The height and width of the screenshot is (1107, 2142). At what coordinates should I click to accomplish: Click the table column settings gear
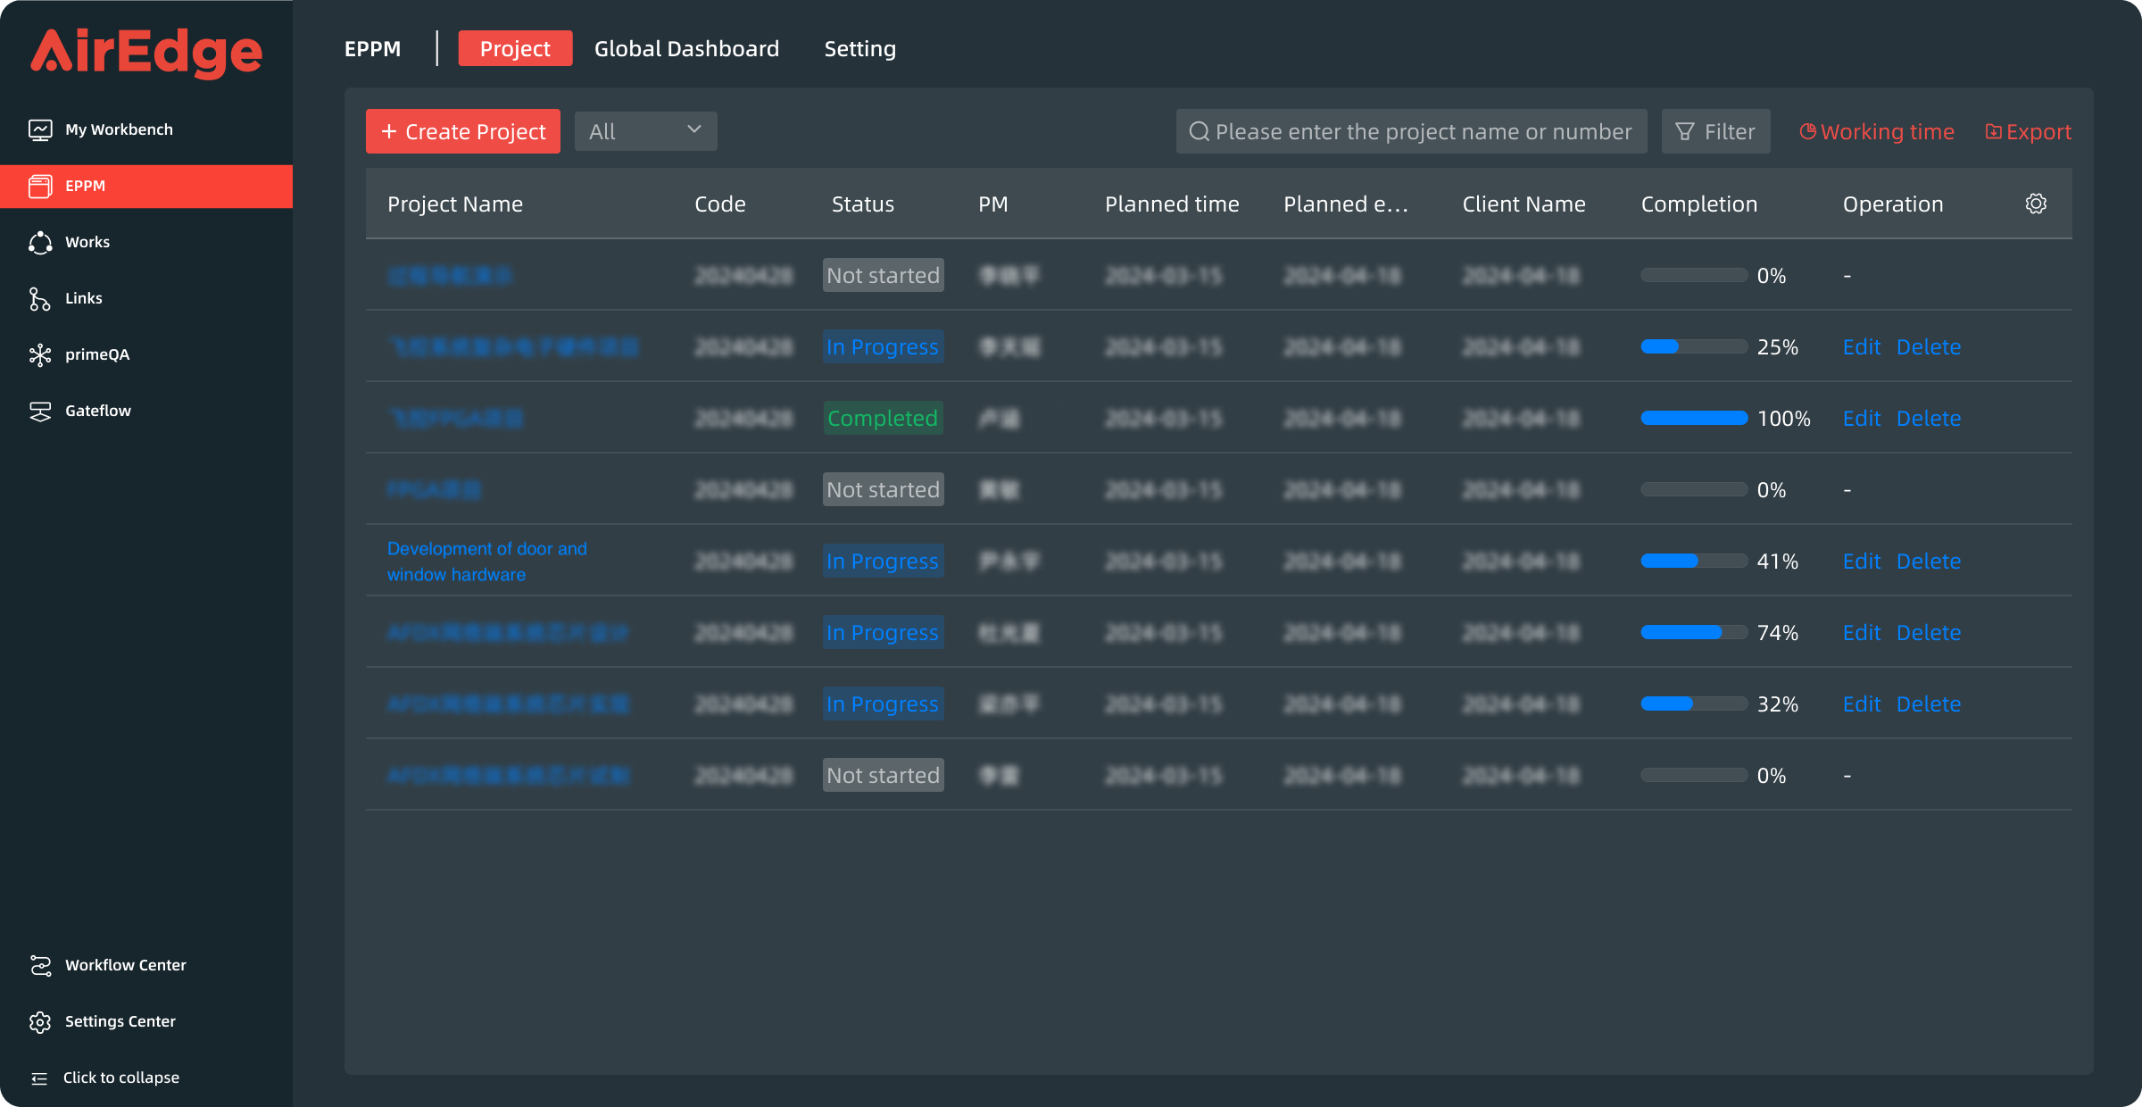(2036, 204)
